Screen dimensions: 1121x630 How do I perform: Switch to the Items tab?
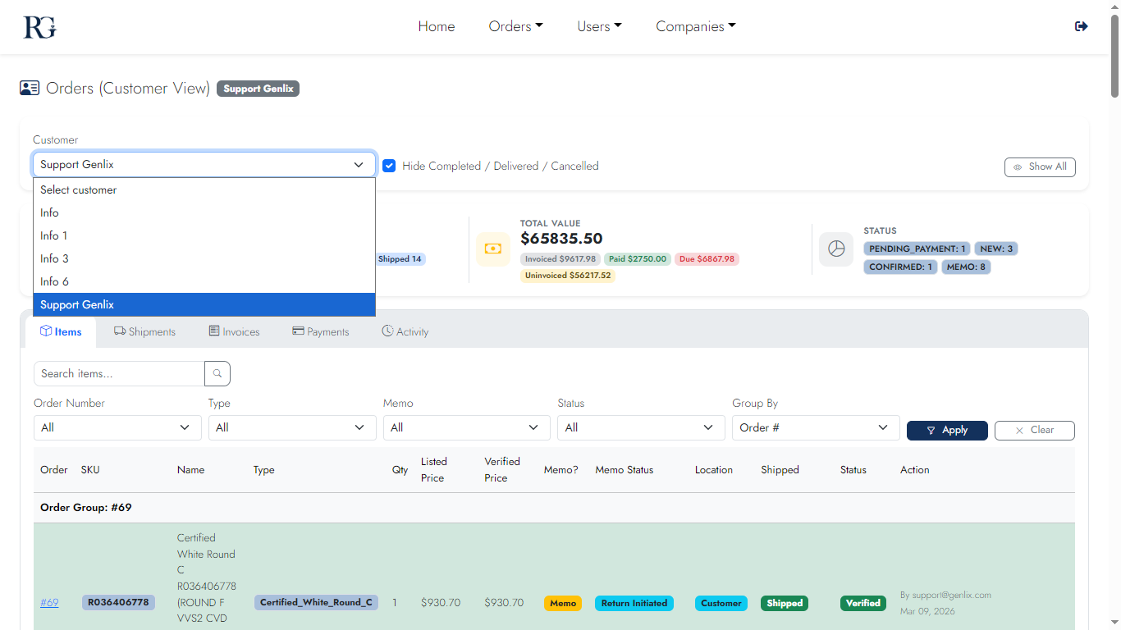62,331
